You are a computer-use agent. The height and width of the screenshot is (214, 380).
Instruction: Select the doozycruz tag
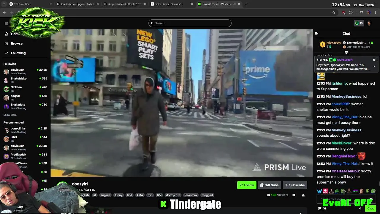click(x=173, y=195)
